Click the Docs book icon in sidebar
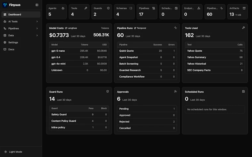Screen dimensions: 252x157 (x=5, y=49)
